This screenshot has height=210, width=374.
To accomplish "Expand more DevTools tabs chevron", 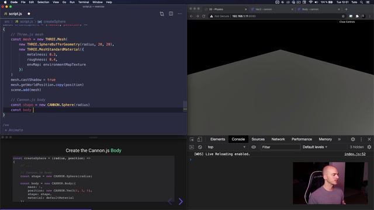I will (x=339, y=139).
